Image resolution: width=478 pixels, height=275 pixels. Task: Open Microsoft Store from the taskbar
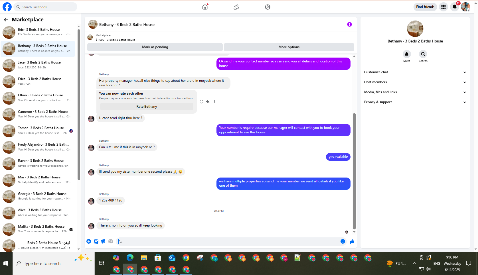158,258
